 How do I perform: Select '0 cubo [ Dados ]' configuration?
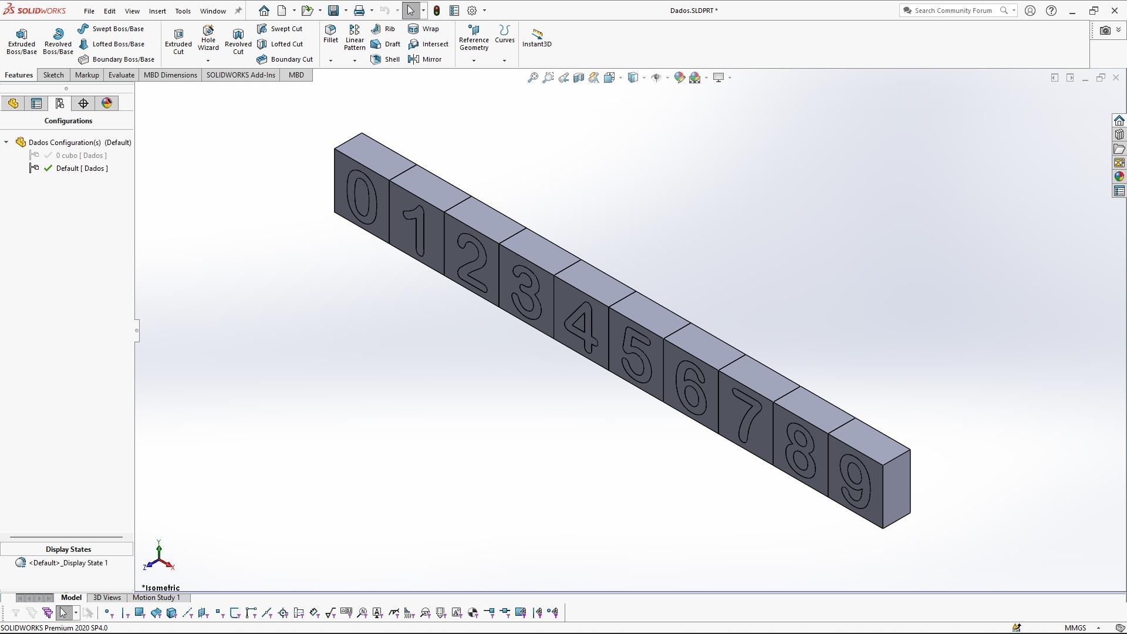point(81,156)
